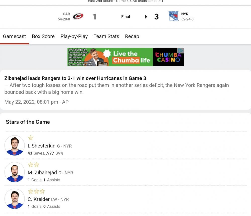This screenshot has width=251, height=216.
Task: Click Shesterkin's single star rating icon
Action: (x=31, y=138)
